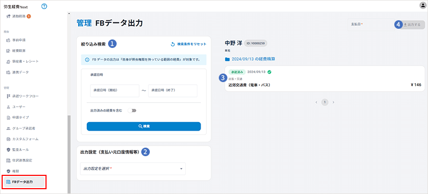Go to previous page with left chevron
Image resolution: width=428 pixels, height=194 pixels.
pos(316,102)
